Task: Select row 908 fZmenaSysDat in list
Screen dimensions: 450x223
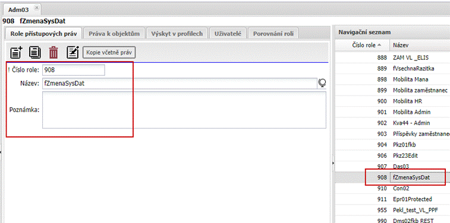Action: pos(392,177)
